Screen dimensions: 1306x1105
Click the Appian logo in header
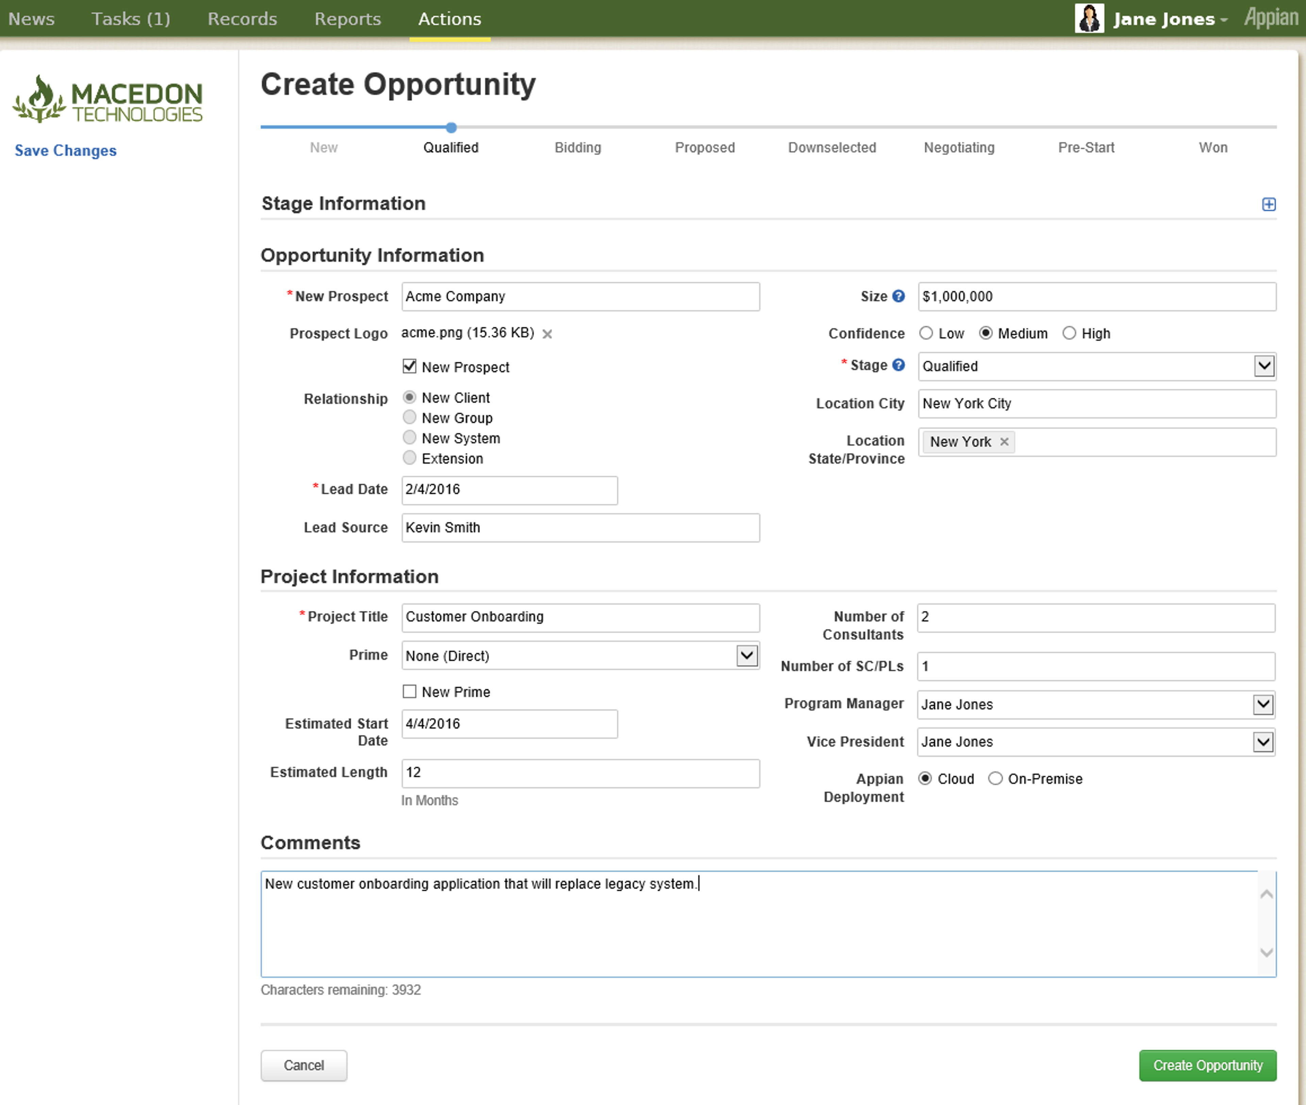pyautogui.click(x=1271, y=18)
